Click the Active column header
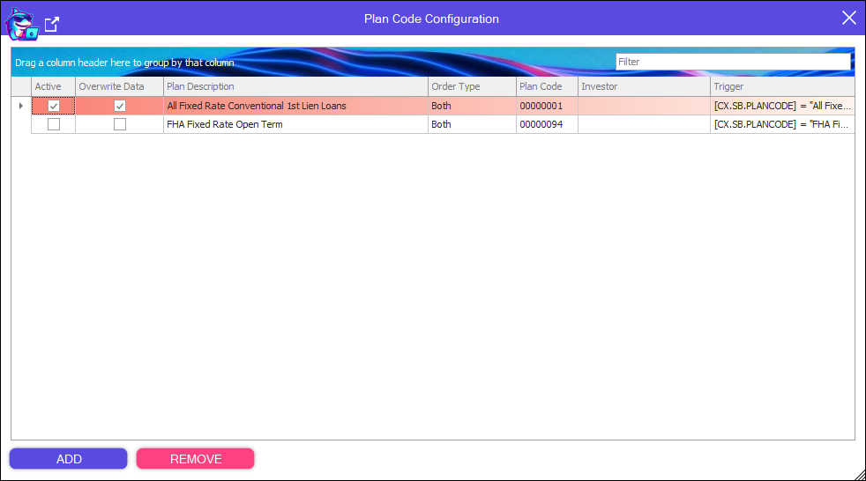Viewport: 866px width, 481px height. coord(53,87)
